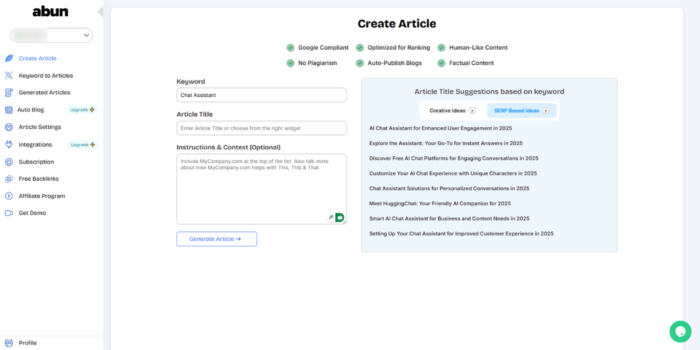Click the help icon beside SERP Based Ideas
700x350 pixels.
pyautogui.click(x=545, y=111)
